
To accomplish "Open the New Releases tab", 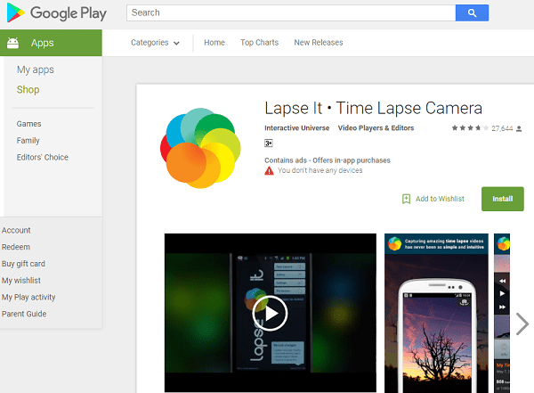I will coord(319,43).
